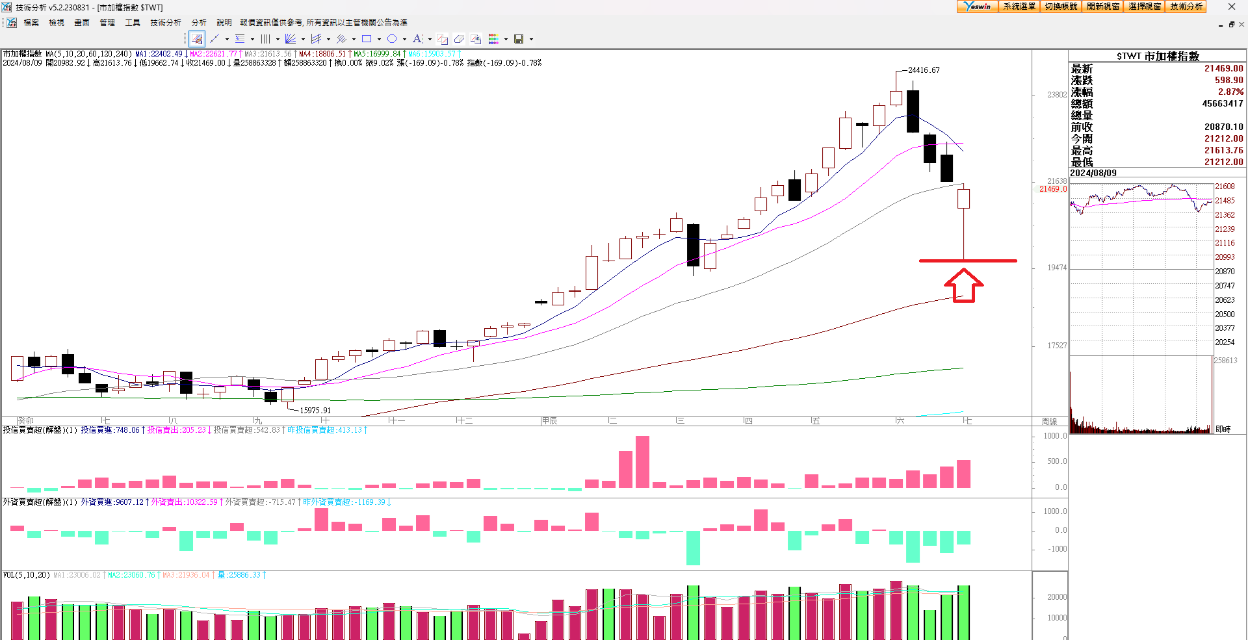
Task: Select the ellipse shape tool
Action: pos(392,39)
